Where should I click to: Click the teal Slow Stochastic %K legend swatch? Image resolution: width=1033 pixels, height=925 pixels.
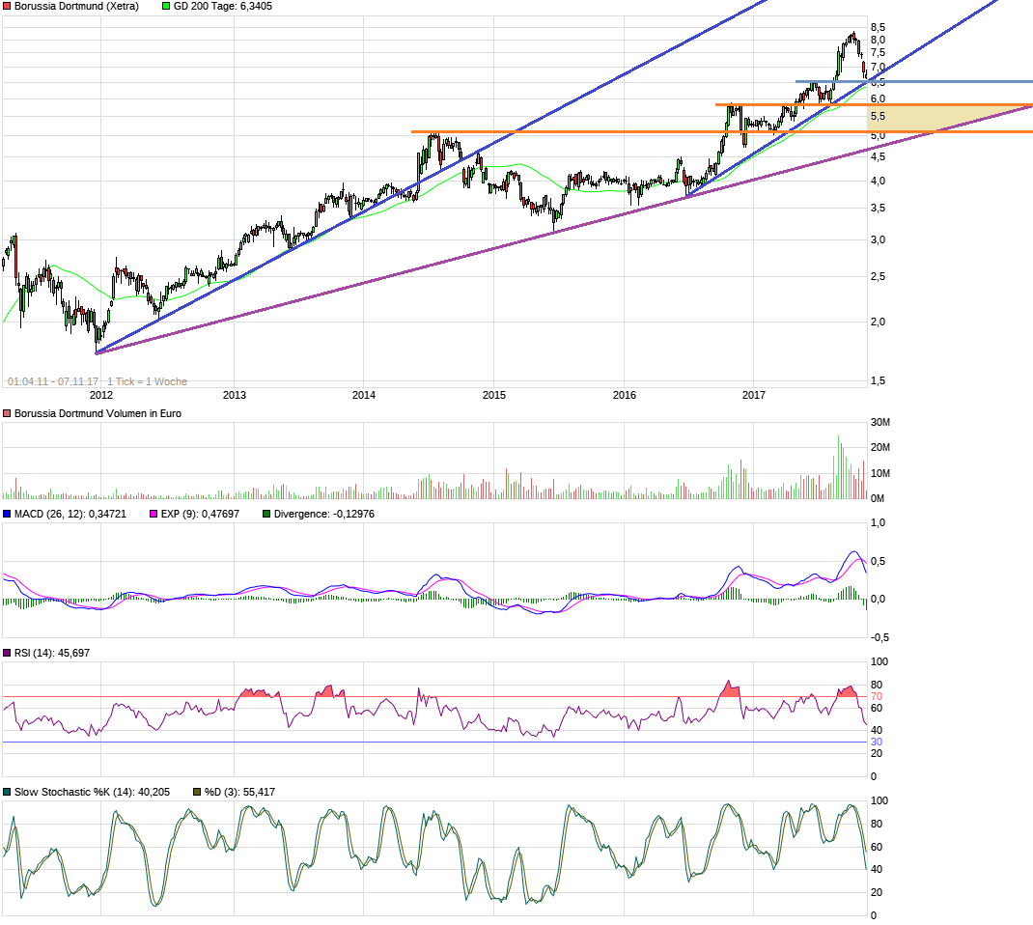[x=8, y=792]
